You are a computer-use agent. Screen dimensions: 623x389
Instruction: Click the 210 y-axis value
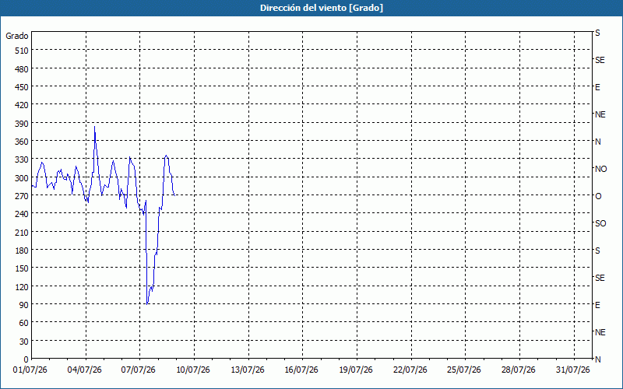coord(22,232)
